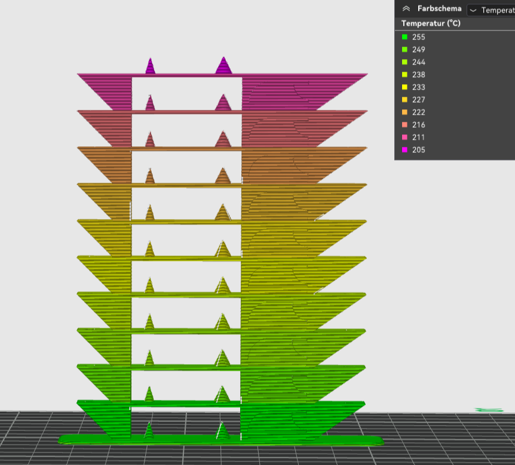Click the green 255 °C color swatch
515x465 pixels.
pyautogui.click(x=404, y=37)
